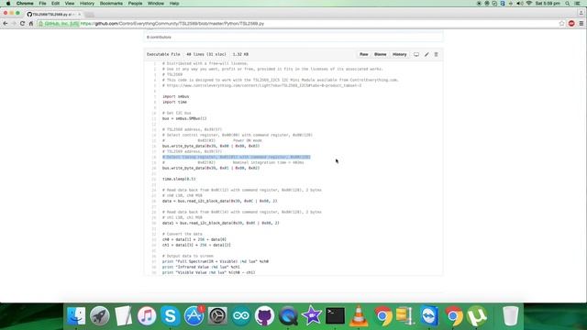Screen dimensions: 587x330
Task: Open uTorrent from the dock
Action: 477,315
